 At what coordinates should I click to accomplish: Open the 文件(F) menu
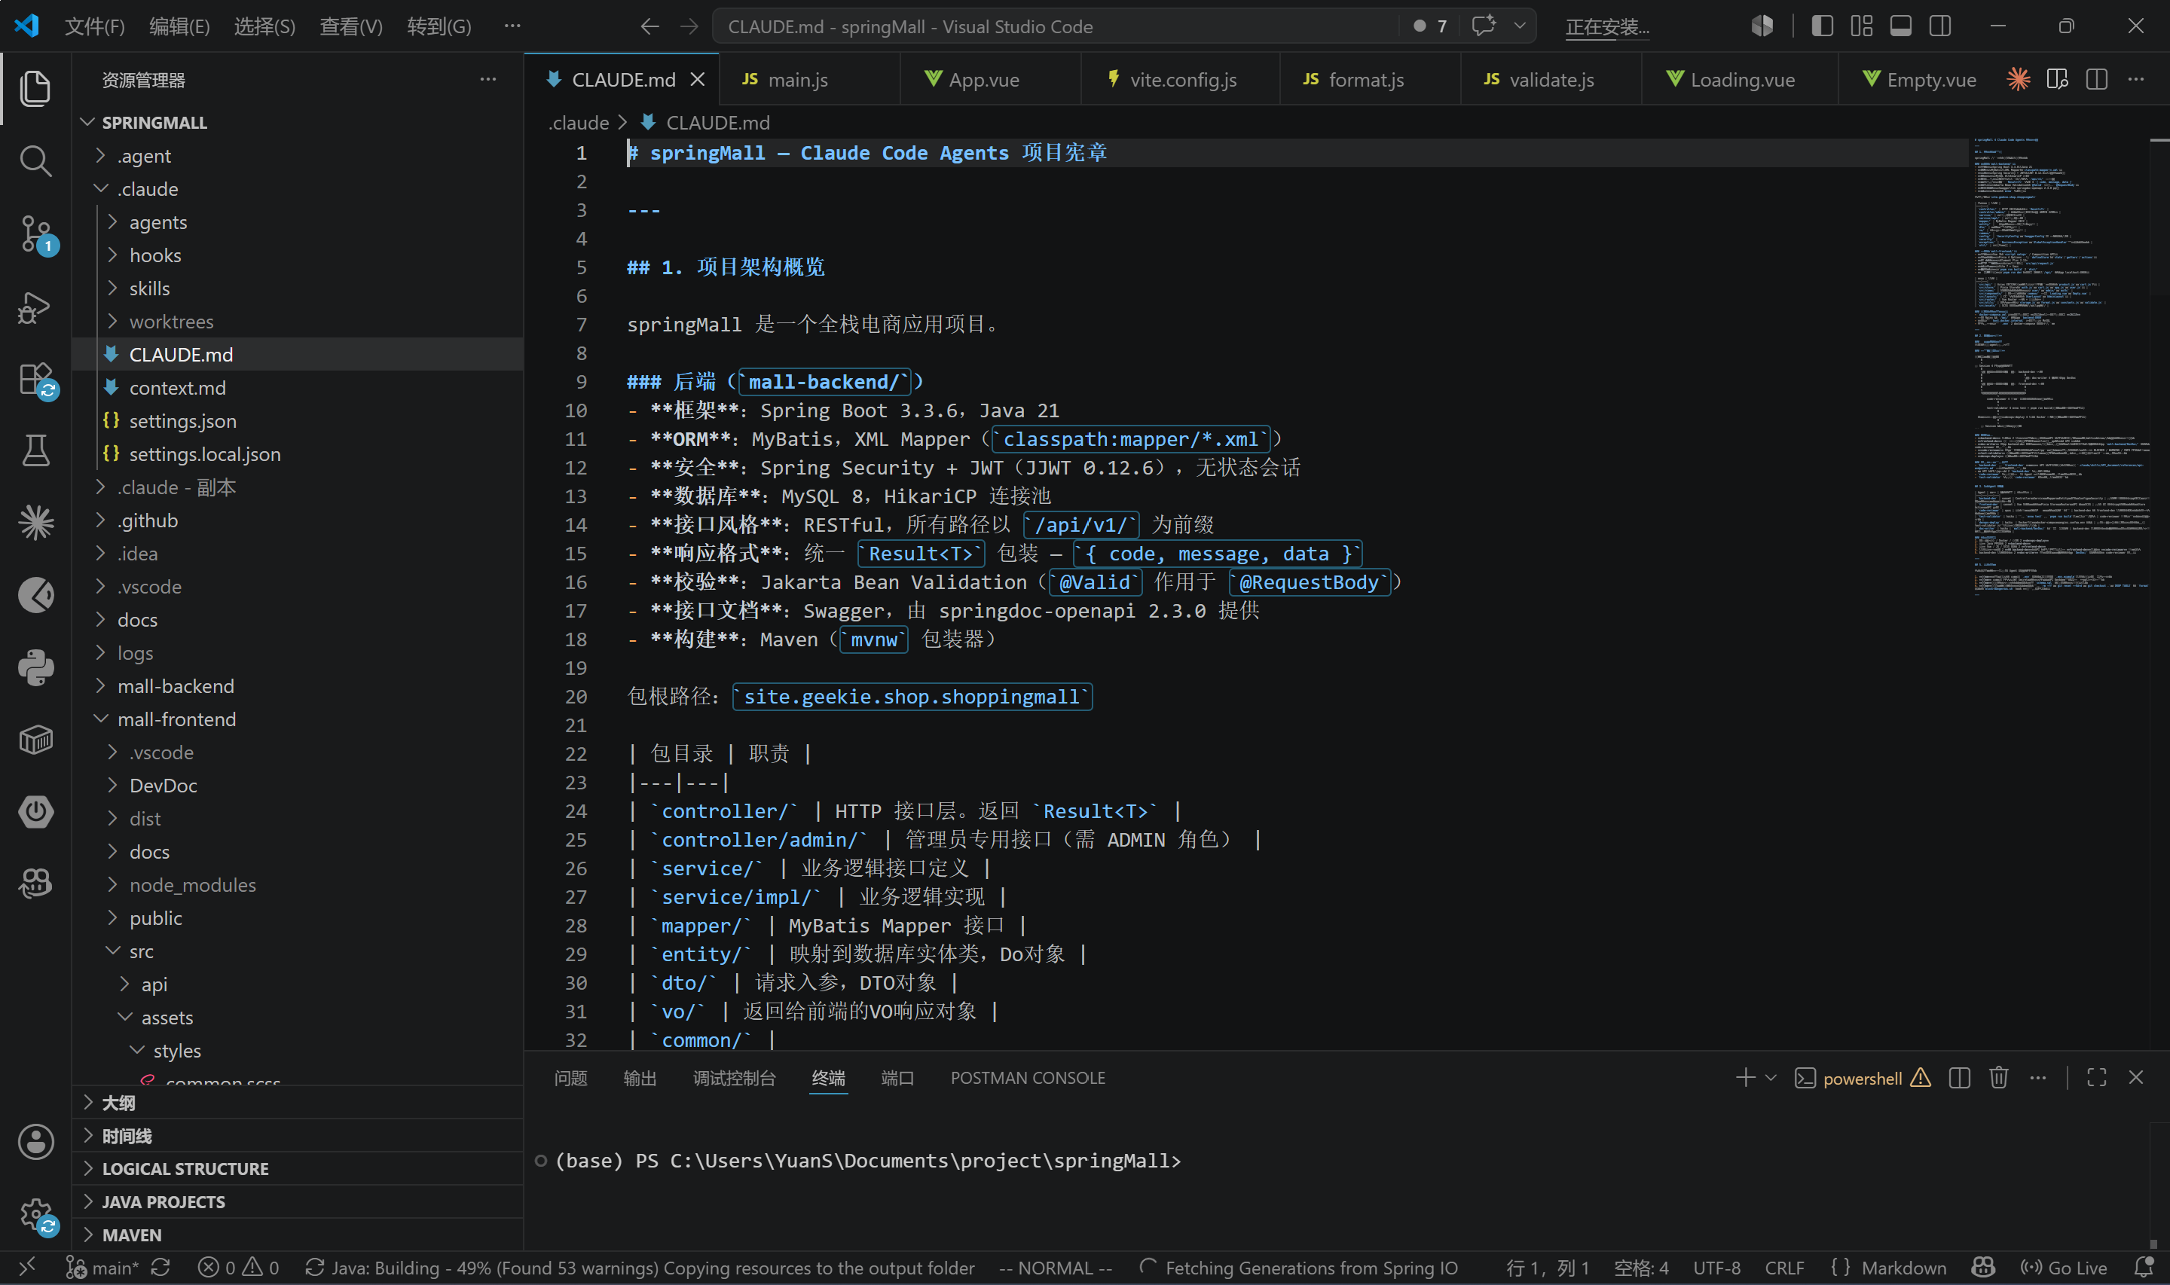tap(94, 27)
